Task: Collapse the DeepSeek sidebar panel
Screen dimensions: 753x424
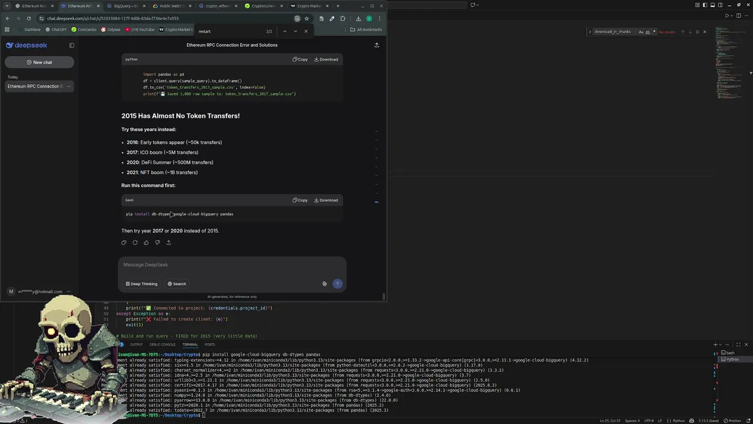Action: [x=72, y=45]
